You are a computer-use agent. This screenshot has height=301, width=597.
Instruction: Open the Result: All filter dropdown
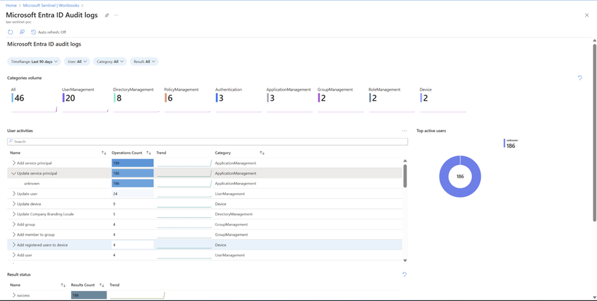point(144,62)
